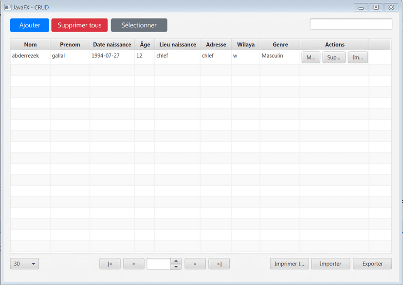Decrement page number with down stepper arrow
This screenshot has height=285, width=403.
pos(176,266)
